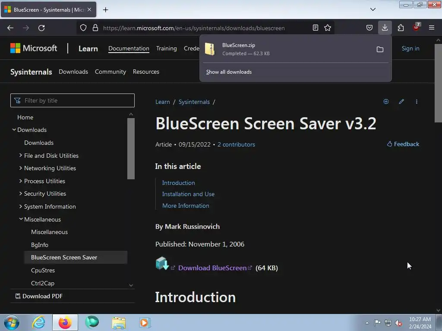Click the 2 contributors link
The width and height of the screenshot is (442, 331).
click(x=236, y=144)
